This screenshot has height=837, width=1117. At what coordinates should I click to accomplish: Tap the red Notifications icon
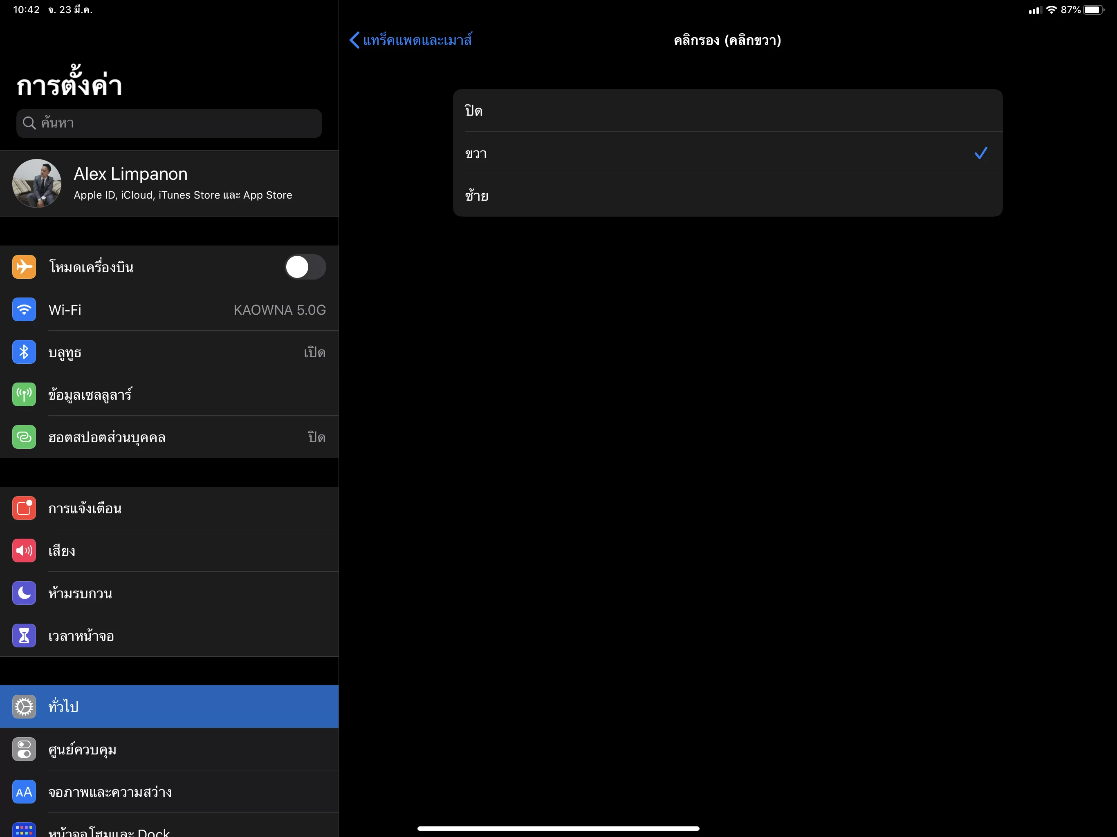(x=24, y=508)
